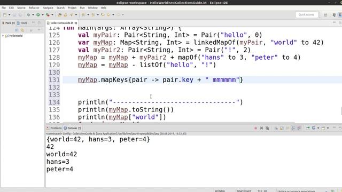The image size is (342, 192).
Task: Select the Console tab
Action: pos(72,128)
